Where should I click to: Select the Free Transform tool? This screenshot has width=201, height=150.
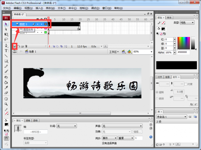(x=6, y=34)
